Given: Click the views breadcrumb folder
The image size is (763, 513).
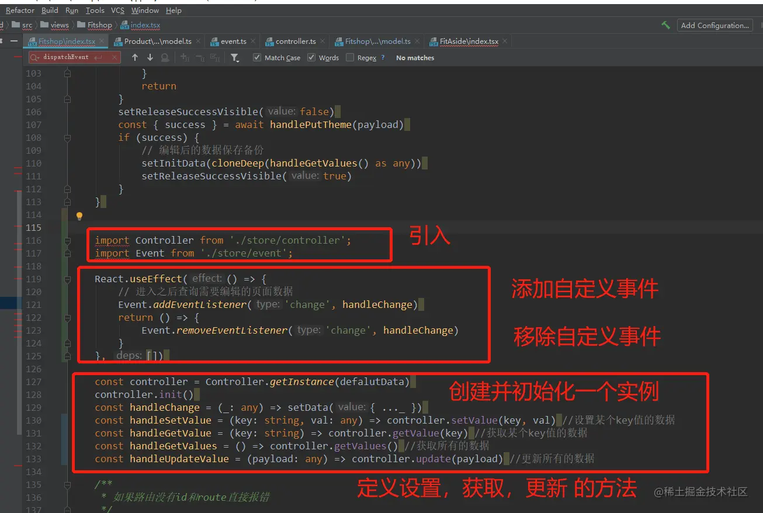Looking at the screenshot, I should click(55, 25).
